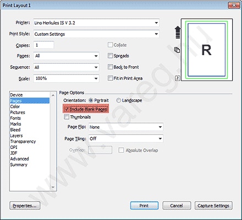Toggle Absolute Overlap checkbox

pos(121,150)
